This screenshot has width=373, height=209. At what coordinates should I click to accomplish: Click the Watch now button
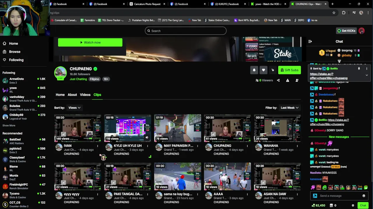[x=90, y=42]
